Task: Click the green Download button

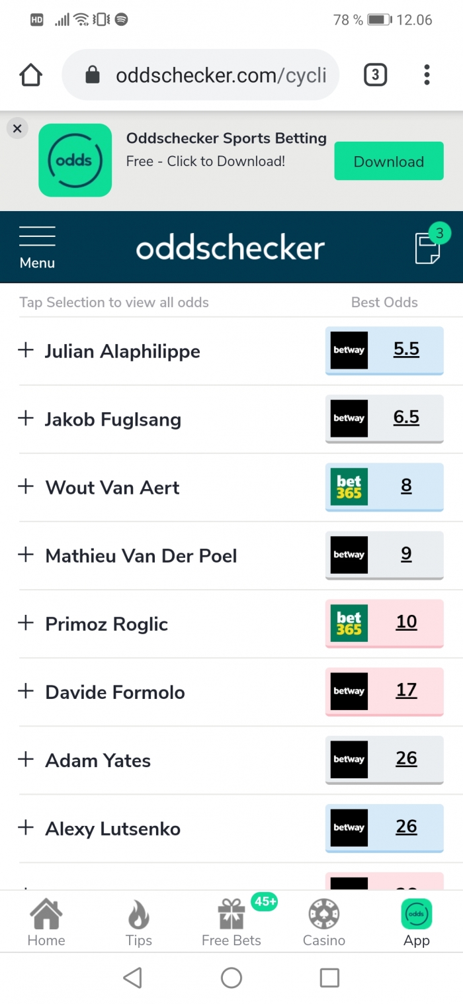Action: 389,161
